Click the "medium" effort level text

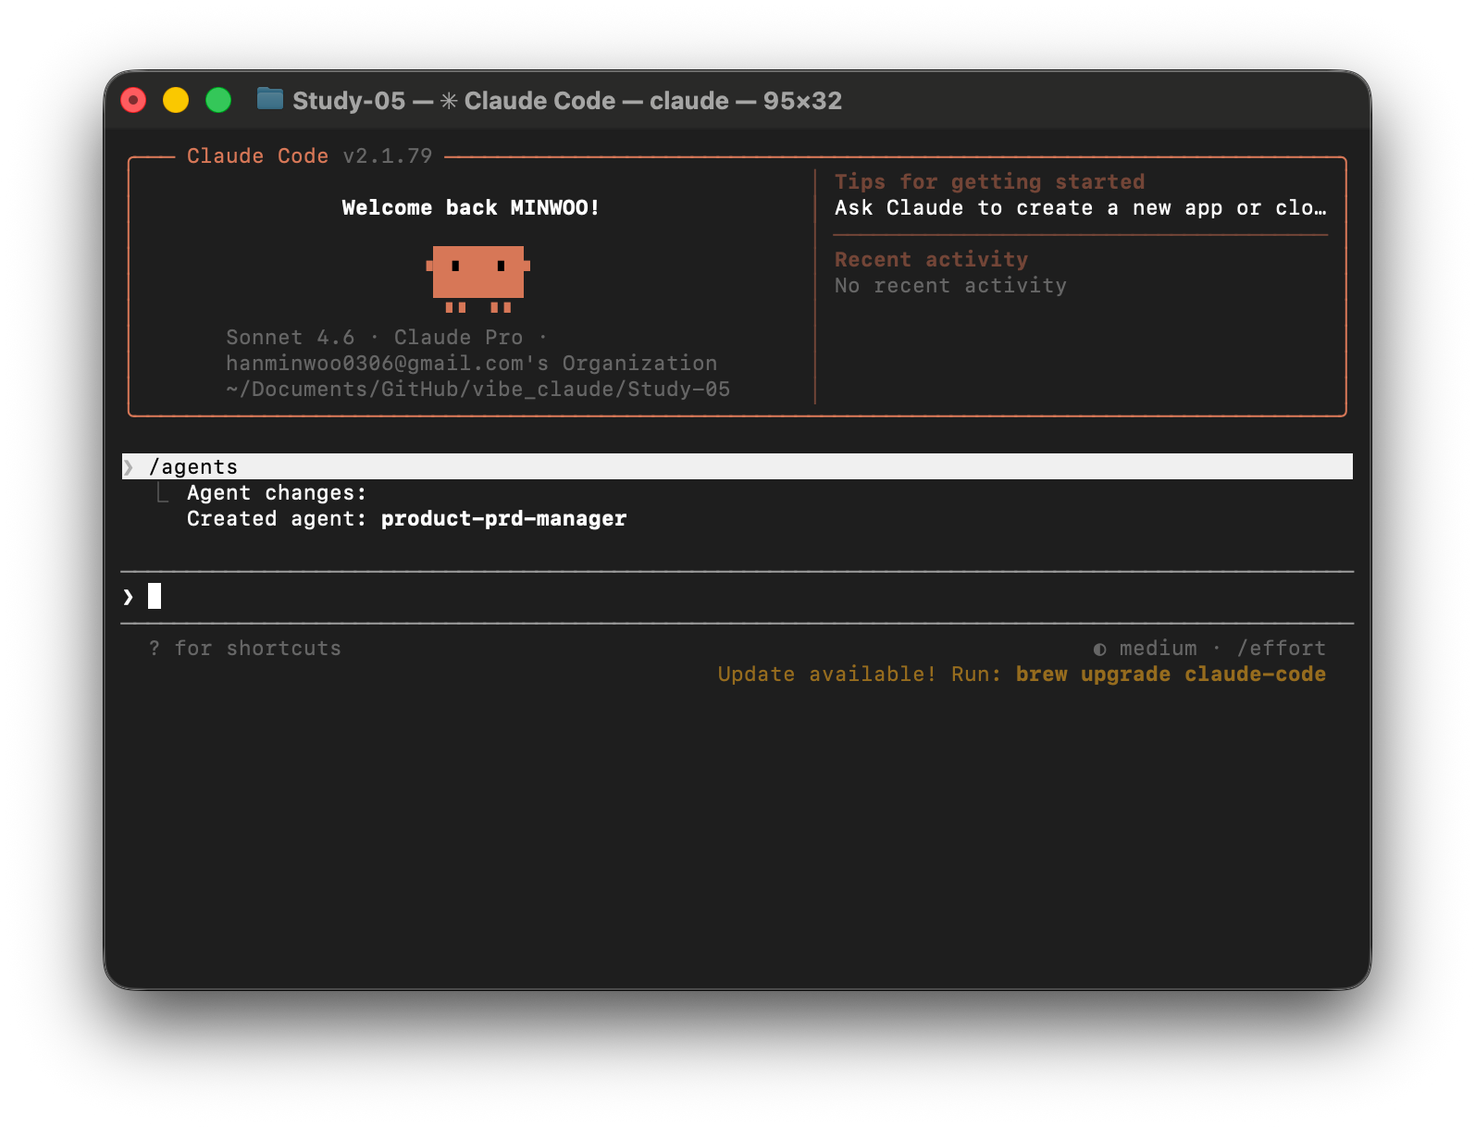(1158, 649)
